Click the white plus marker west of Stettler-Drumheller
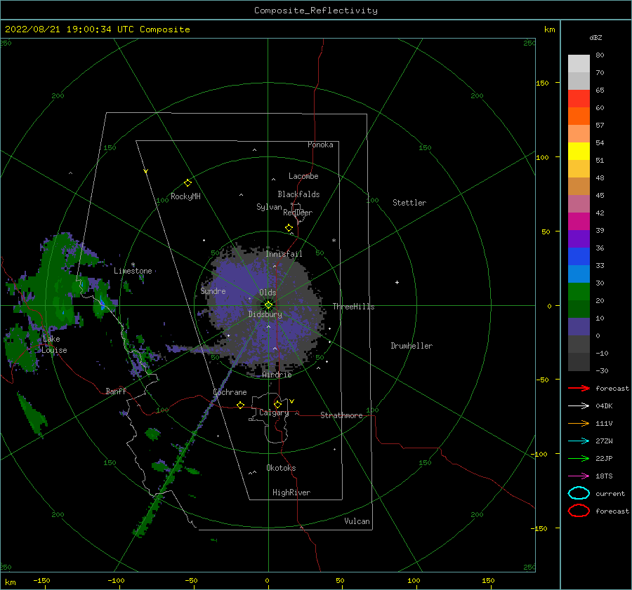Image resolution: width=632 pixels, height=590 pixels. point(397,282)
